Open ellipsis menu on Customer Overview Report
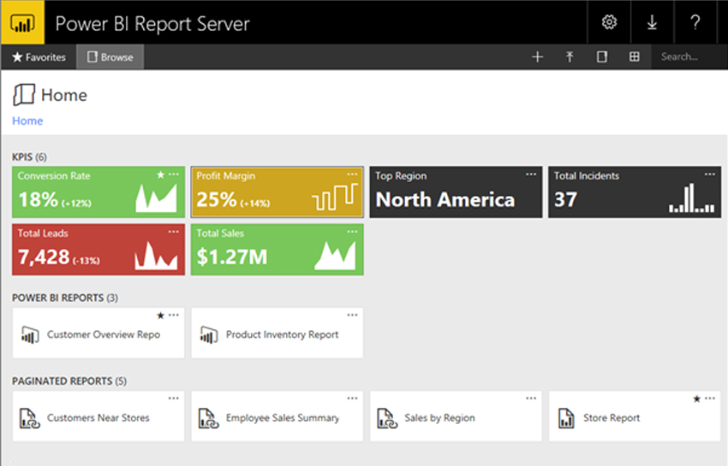This screenshot has width=728, height=466. tap(174, 316)
